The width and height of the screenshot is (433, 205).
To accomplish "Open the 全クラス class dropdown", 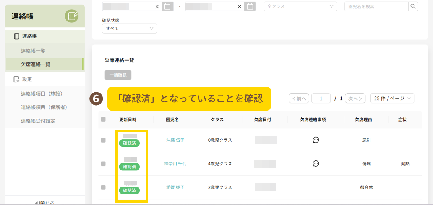I will click(x=300, y=6).
